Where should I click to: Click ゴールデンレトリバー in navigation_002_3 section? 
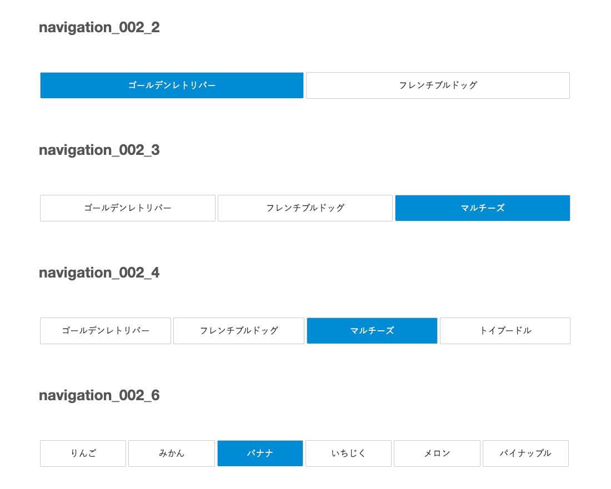[128, 208]
